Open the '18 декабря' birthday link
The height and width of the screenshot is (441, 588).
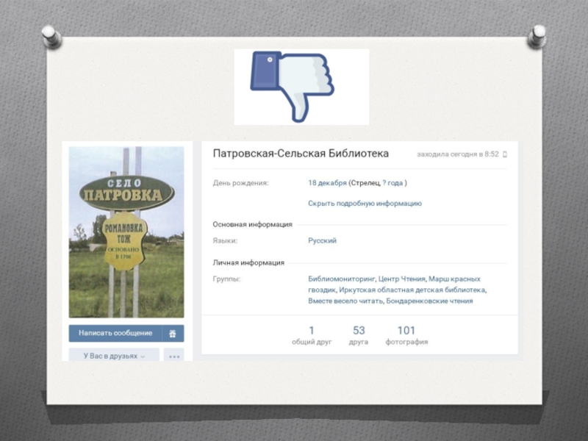click(x=327, y=183)
